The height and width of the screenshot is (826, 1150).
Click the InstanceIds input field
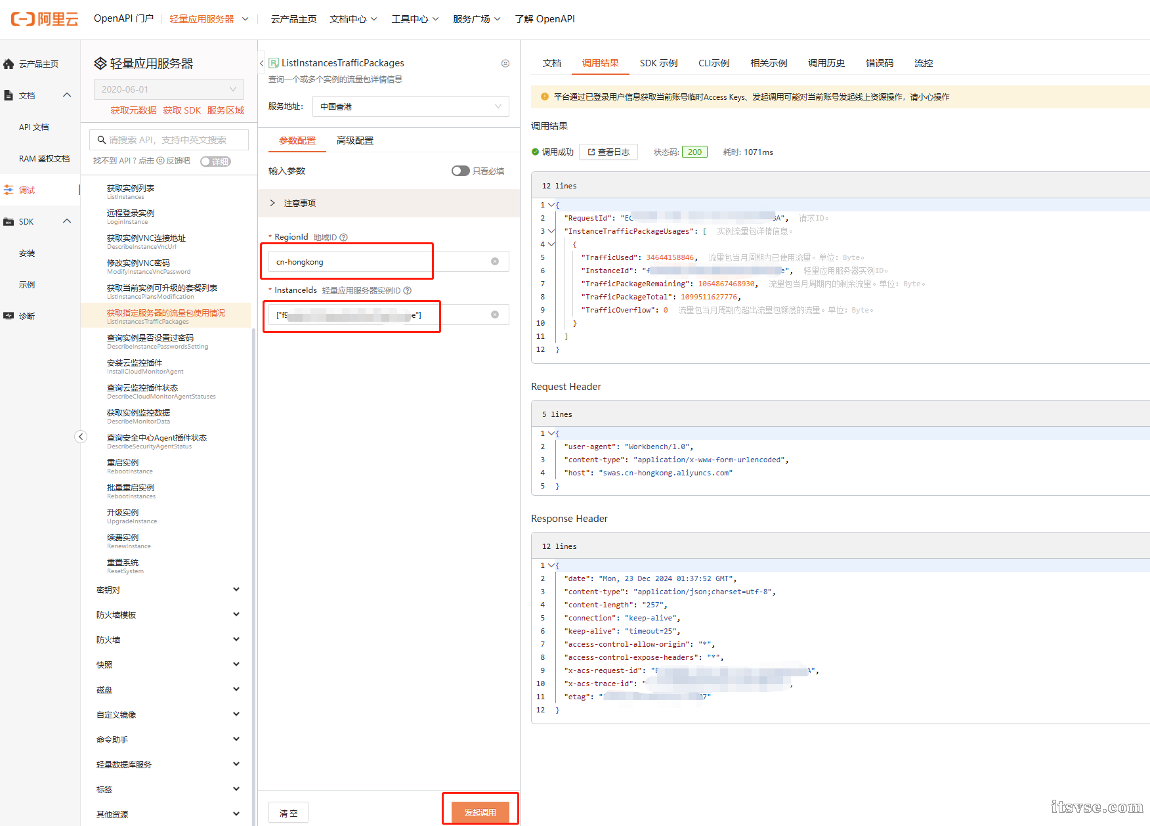pyautogui.click(x=389, y=315)
